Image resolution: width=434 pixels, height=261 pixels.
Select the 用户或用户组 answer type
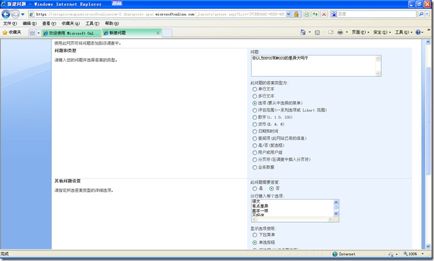[x=255, y=153]
